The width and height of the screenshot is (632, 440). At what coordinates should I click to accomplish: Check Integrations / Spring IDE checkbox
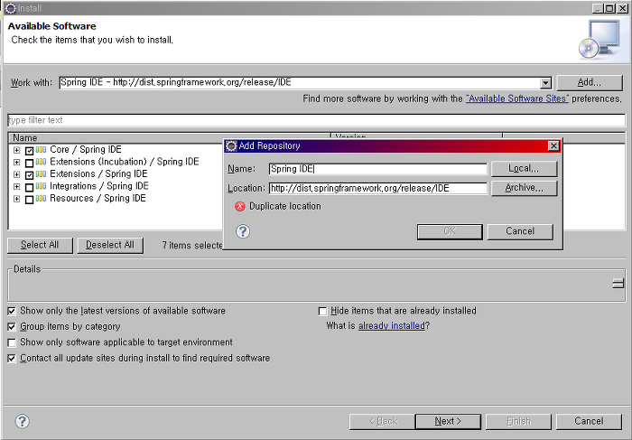29,188
